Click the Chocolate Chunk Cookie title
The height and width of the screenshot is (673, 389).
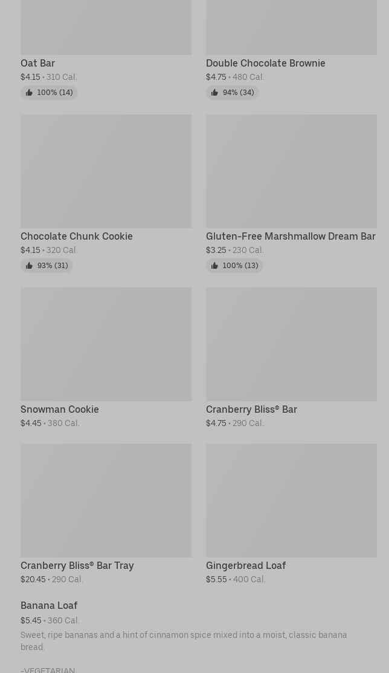pyautogui.click(x=76, y=236)
